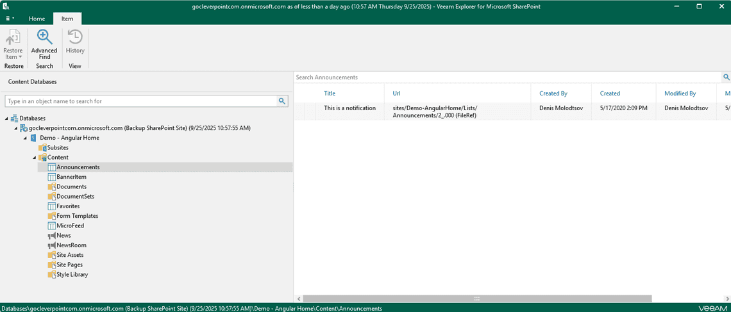
Task: Click the Site Pages library icon
Action: (52, 265)
